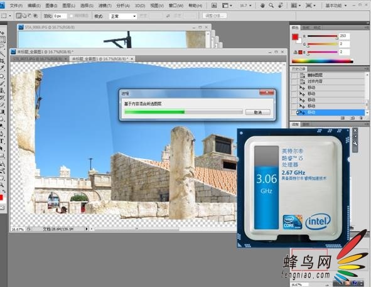Image resolution: width=371 pixels, height=287 pixels.
Task: Close the Intel Core i5 gadget
Action: point(355,131)
